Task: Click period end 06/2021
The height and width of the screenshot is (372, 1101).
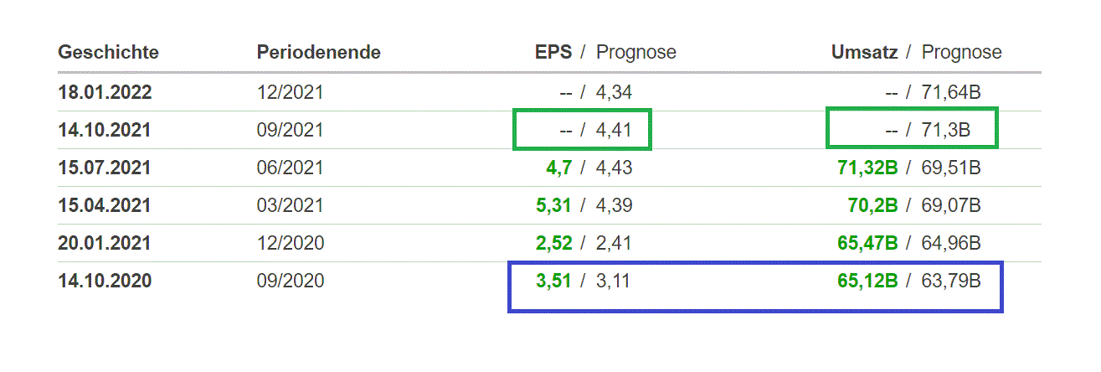Action: pyautogui.click(x=290, y=168)
